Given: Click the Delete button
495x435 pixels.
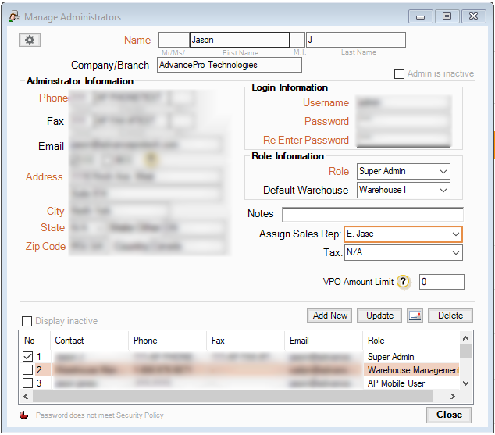Looking at the screenshot, I should 450,316.
